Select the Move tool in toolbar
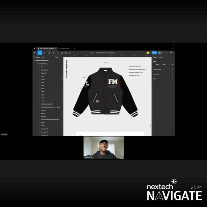This screenshot has height=207, width=207. click(x=40, y=53)
